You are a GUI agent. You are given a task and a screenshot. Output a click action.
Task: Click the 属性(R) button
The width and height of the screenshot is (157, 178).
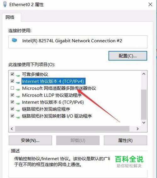[125, 140]
